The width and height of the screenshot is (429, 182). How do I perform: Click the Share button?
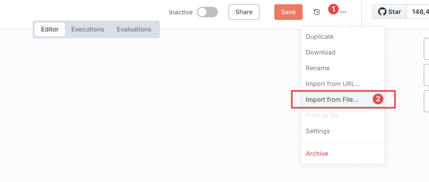pyautogui.click(x=244, y=12)
